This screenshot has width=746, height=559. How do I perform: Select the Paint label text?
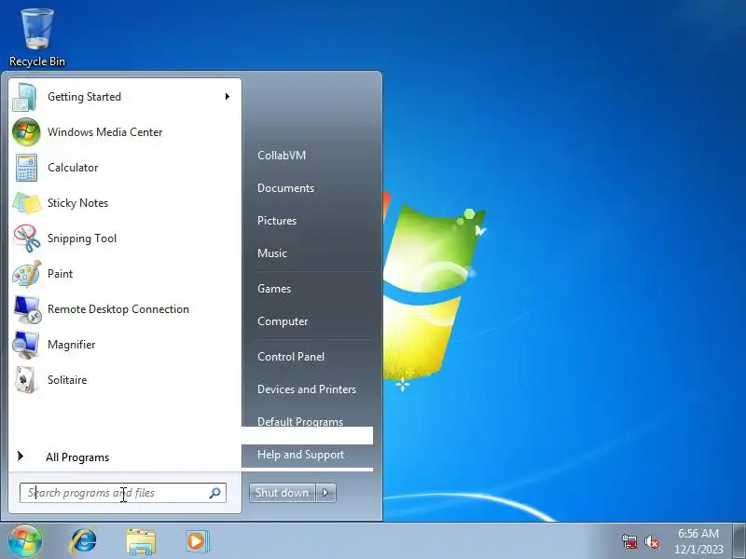[x=60, y=274]
